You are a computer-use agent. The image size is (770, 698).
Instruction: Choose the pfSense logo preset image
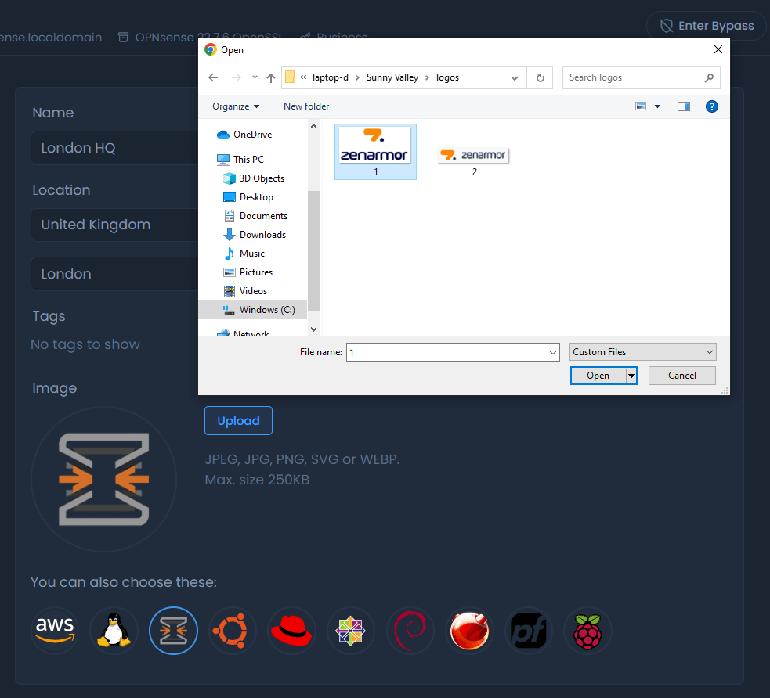529,630
